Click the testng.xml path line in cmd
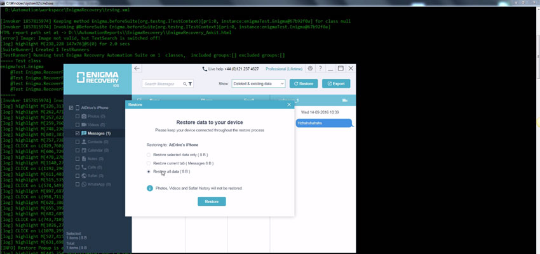The width and height of the screenshot is (540, 254). click(66, 10)
